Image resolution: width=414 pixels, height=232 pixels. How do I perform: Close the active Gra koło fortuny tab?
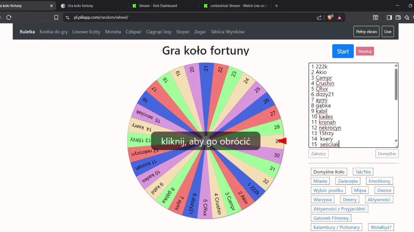pos(51,5)
